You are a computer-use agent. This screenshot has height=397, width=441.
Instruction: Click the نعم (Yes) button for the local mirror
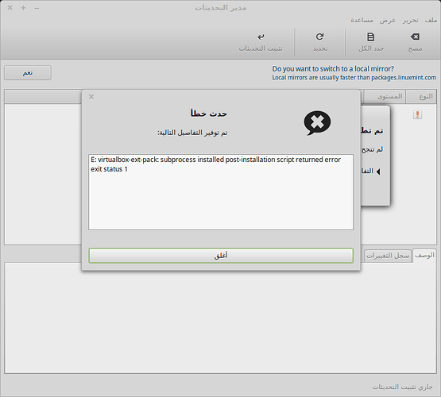28,73
